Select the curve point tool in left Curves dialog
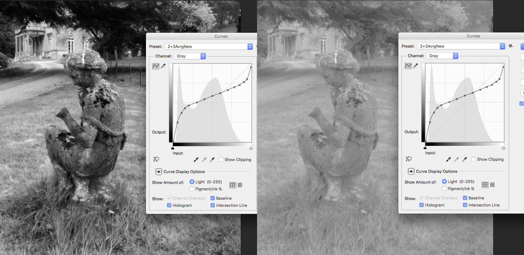Viewport: 524px width, 255px height. click(x=156, y=66)
